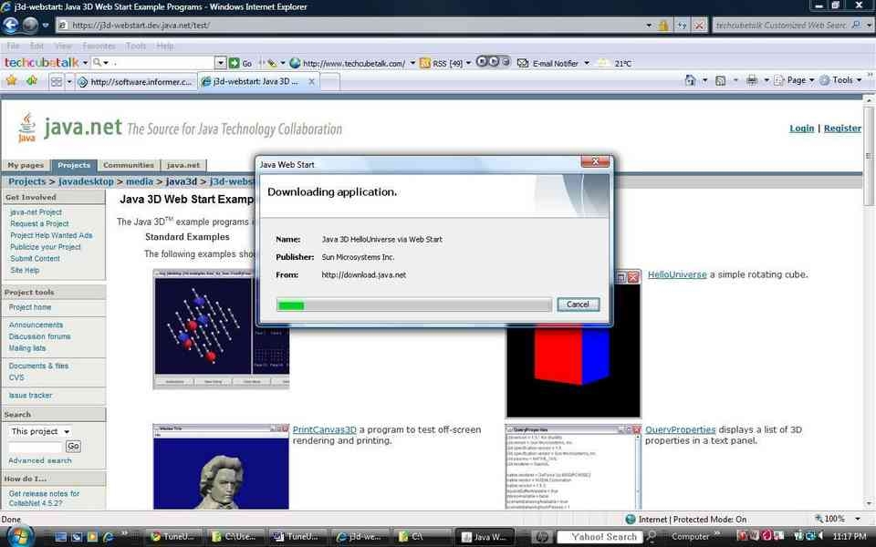Click the green download progress bar
The width and height of the screenshot is (876, 547).
291,305
